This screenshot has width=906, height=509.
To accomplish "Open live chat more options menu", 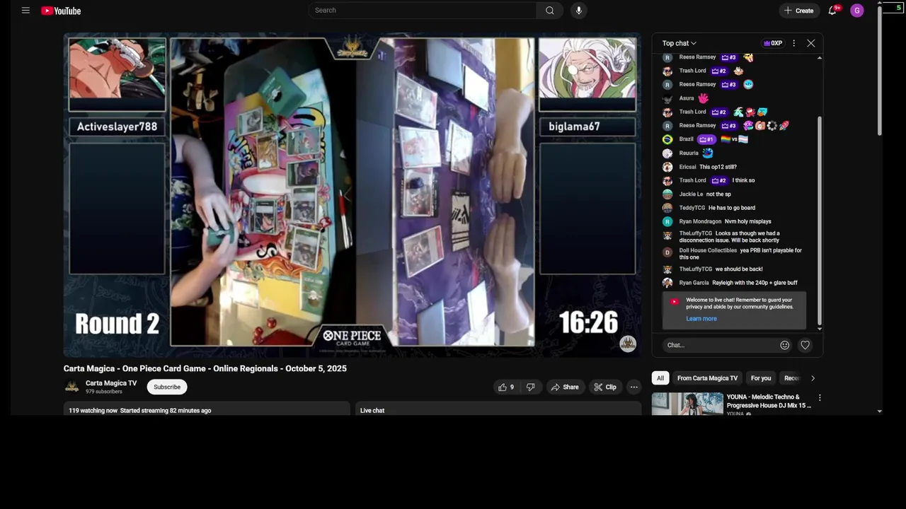I will coord(793,43).
